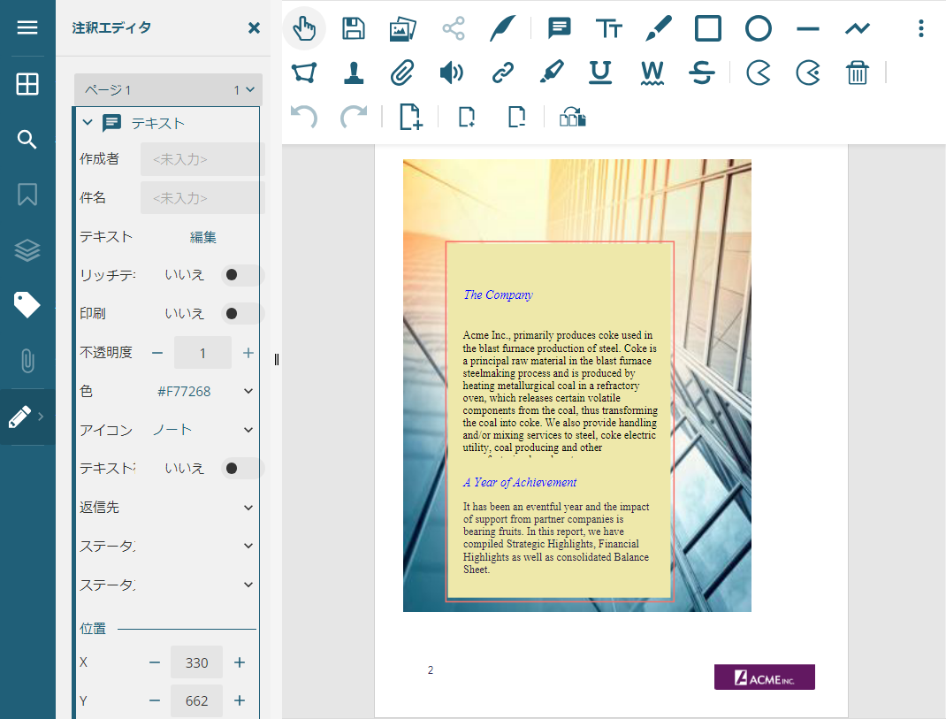Select the hand pan tool
Viewport: 946px width, 719px height.
pyautogui.click(x=304, y=28)
